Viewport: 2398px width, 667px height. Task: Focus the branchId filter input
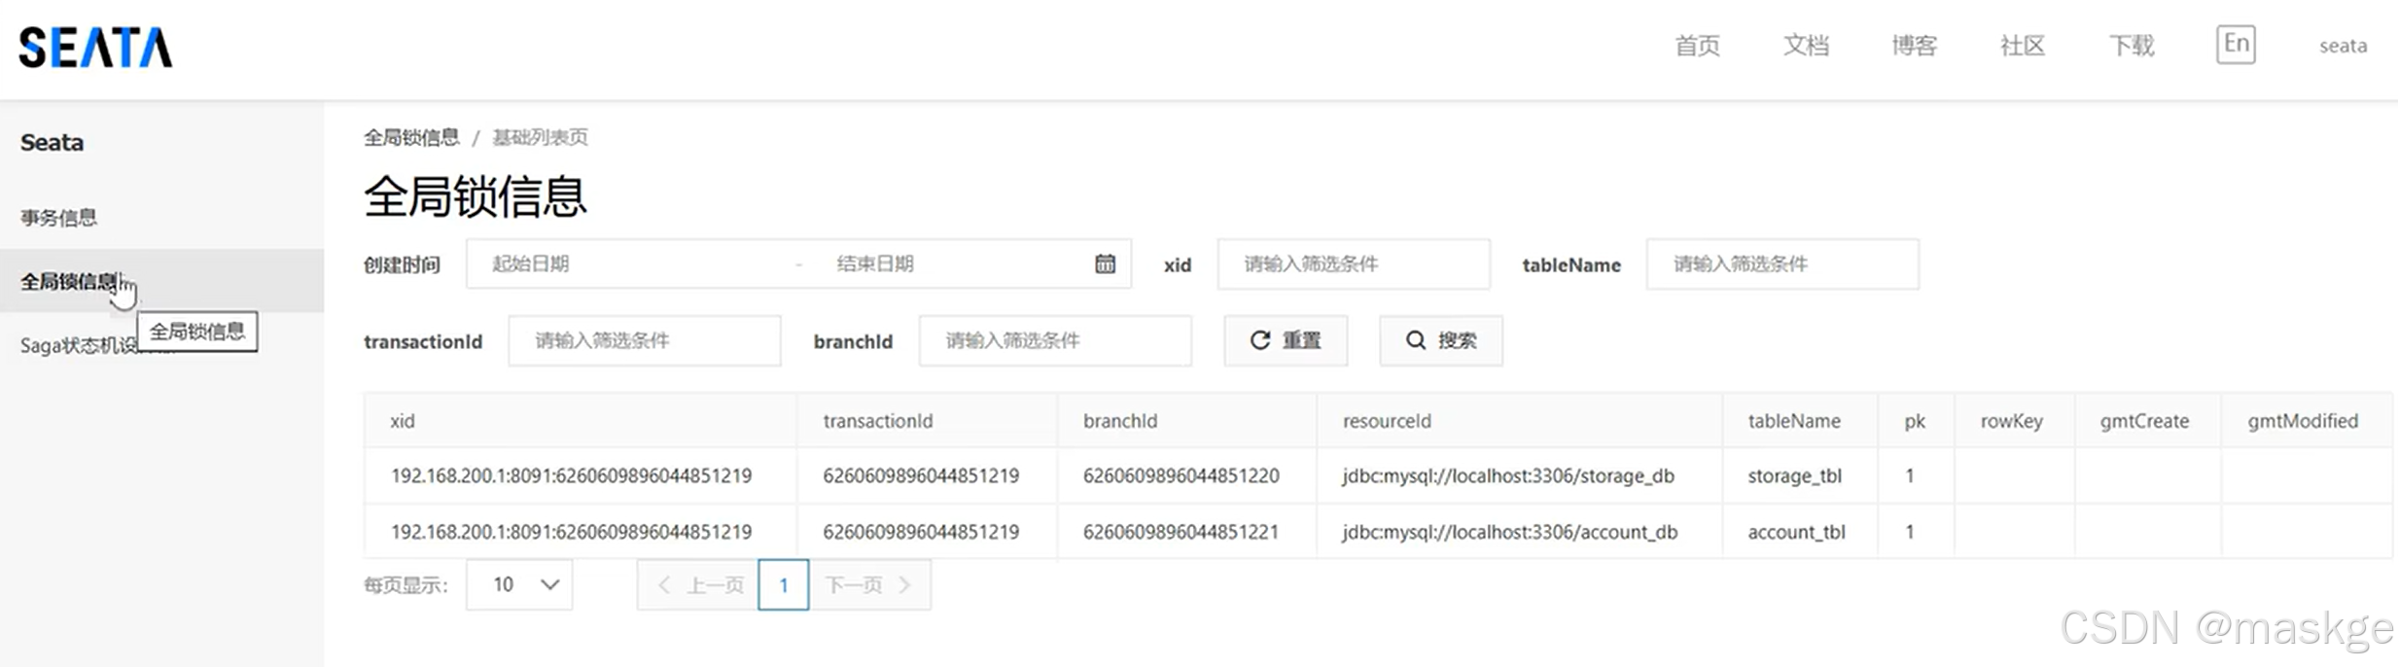(1054, 340)
